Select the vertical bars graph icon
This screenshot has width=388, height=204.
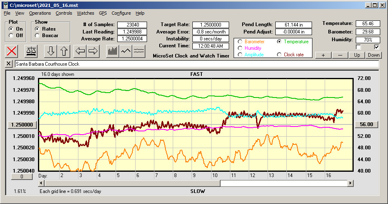[113, 51]
